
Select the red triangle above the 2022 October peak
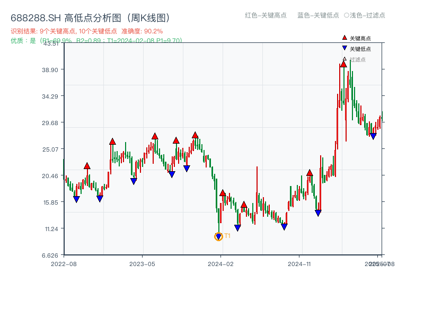click(x=86, y=165)
